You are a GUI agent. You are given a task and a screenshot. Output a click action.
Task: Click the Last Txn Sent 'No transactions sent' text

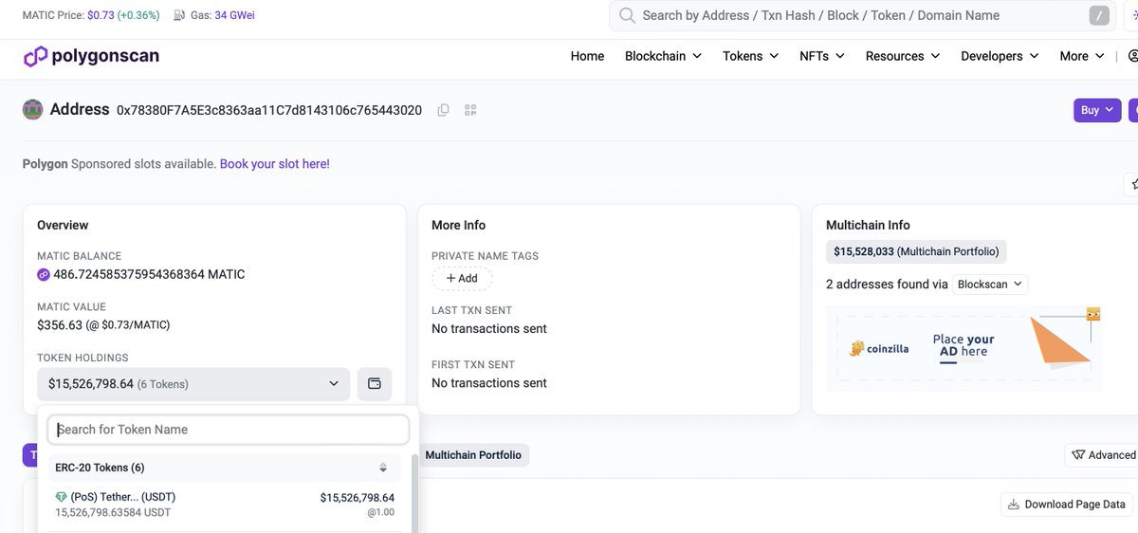click(x=489, y=329)
